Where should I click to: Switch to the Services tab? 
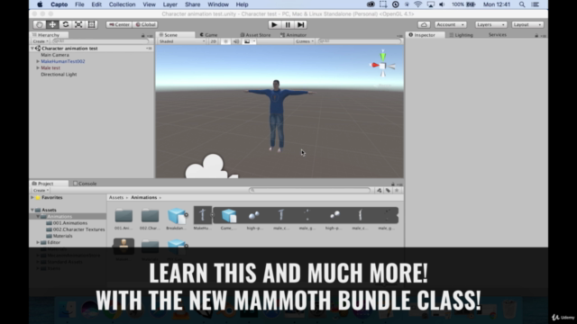[498, 35]
